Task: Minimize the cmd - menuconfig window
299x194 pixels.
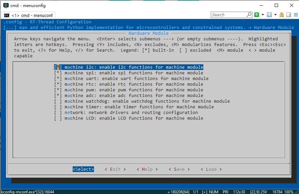Action: point(261,5)
